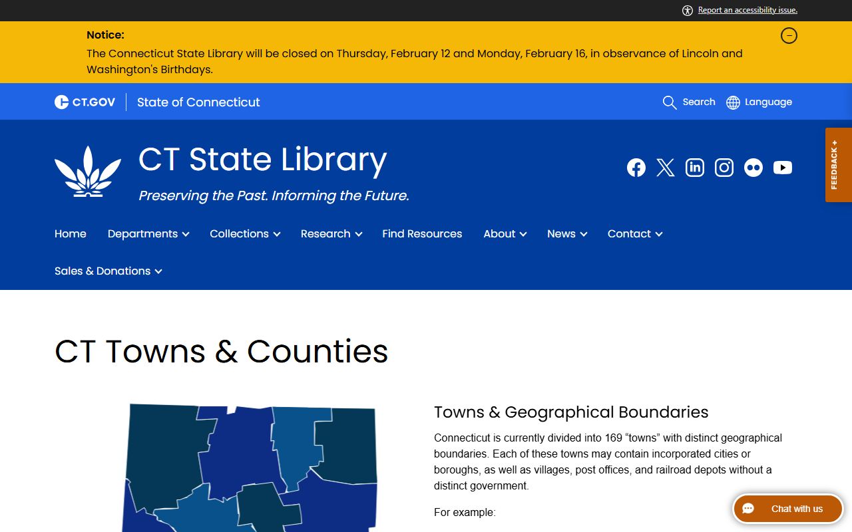
Task: Click the Search magnifier icon
Action: 670,102
